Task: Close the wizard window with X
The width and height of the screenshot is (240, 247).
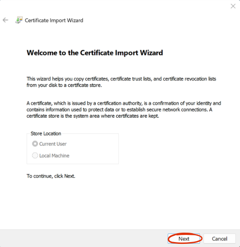Action: pos(233,6)
